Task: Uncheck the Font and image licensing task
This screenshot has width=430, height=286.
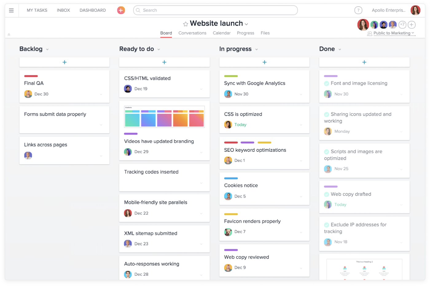Action: pos(326,84)
